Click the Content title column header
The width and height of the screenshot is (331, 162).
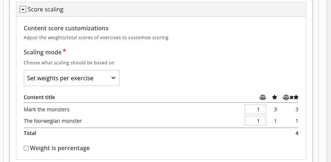(x=39, y=97)
